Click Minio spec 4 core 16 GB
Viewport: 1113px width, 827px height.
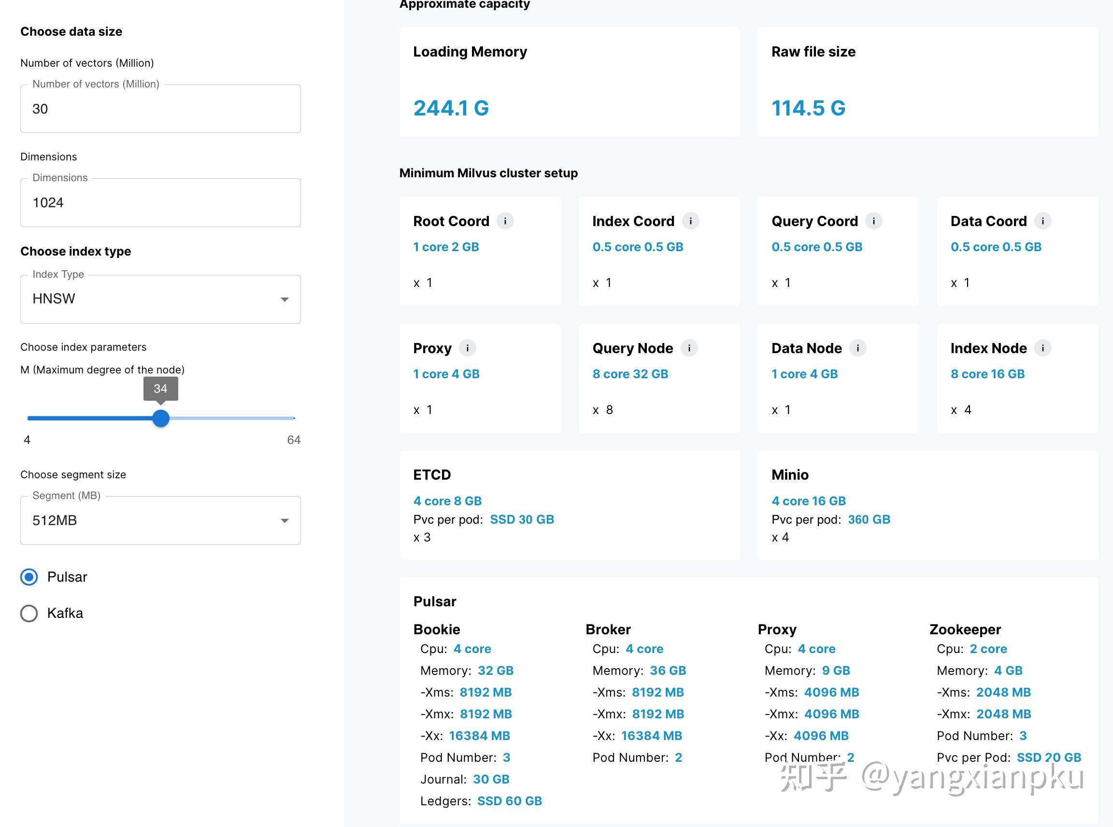point(809,501)
